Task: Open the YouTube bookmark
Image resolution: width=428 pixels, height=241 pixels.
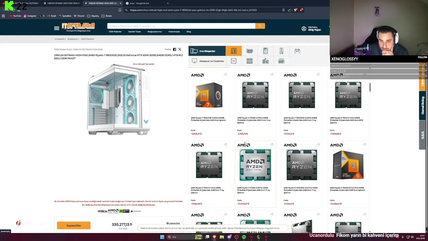Action: tap(15, 16)
